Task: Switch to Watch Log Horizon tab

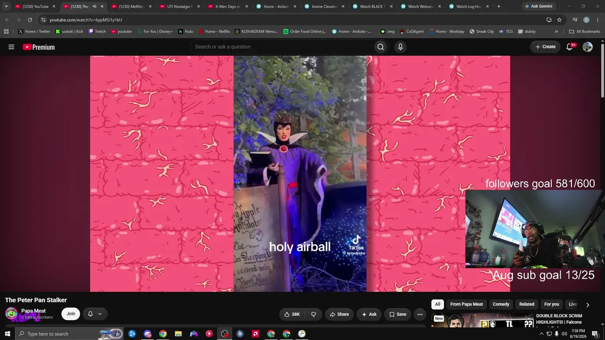Action: click(468, 7)
